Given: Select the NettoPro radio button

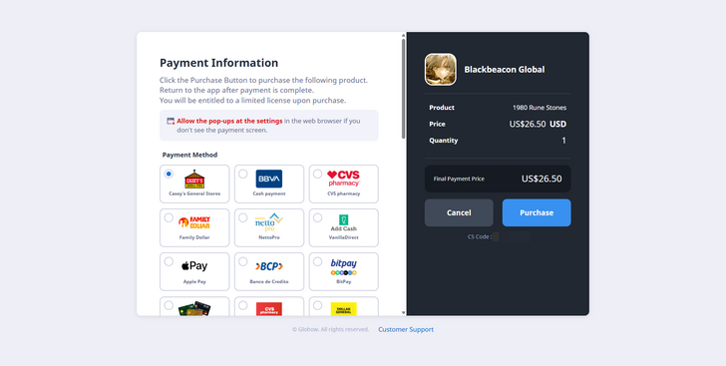Looking at the screenshot, I should [x=242, y=217].
